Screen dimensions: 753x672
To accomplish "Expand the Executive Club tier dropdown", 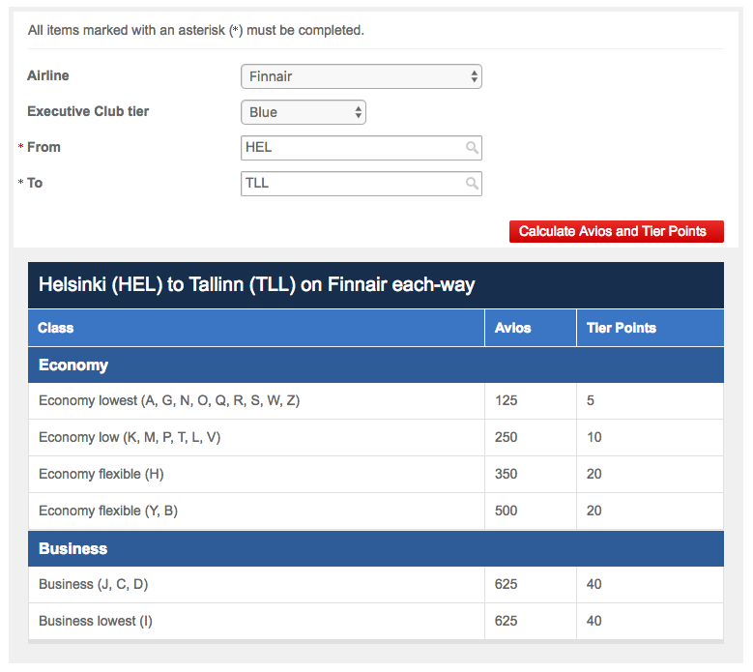I will [x=303, y=112].
